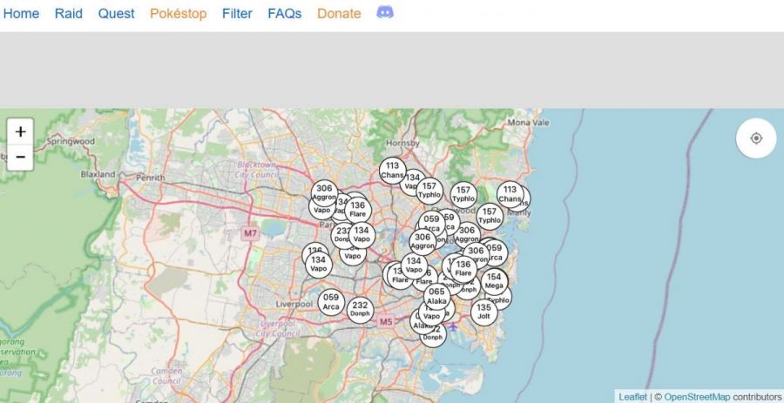Open the 113 Chans marker below Hornsby

[393, 171]
